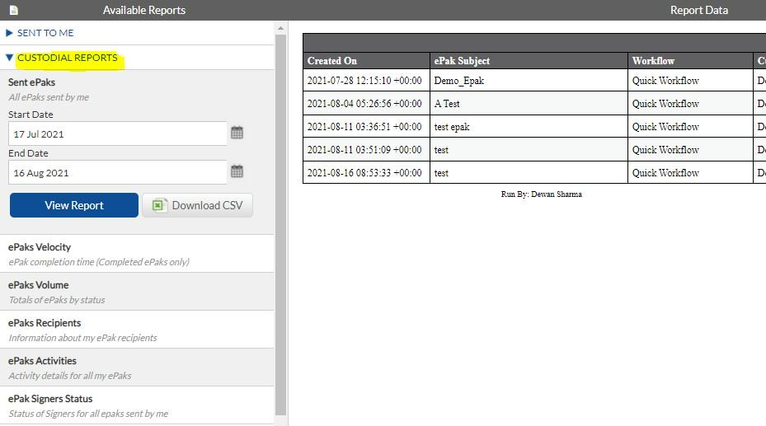Click the End Date field showing 16 Aug 2021
766x426 pixels.
click(x=118, y=172)
